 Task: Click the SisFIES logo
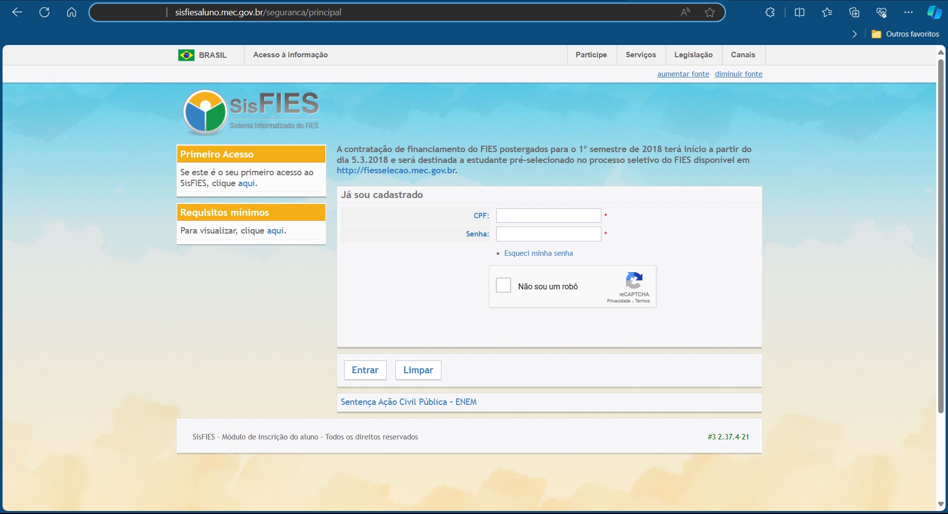[251, 113]
